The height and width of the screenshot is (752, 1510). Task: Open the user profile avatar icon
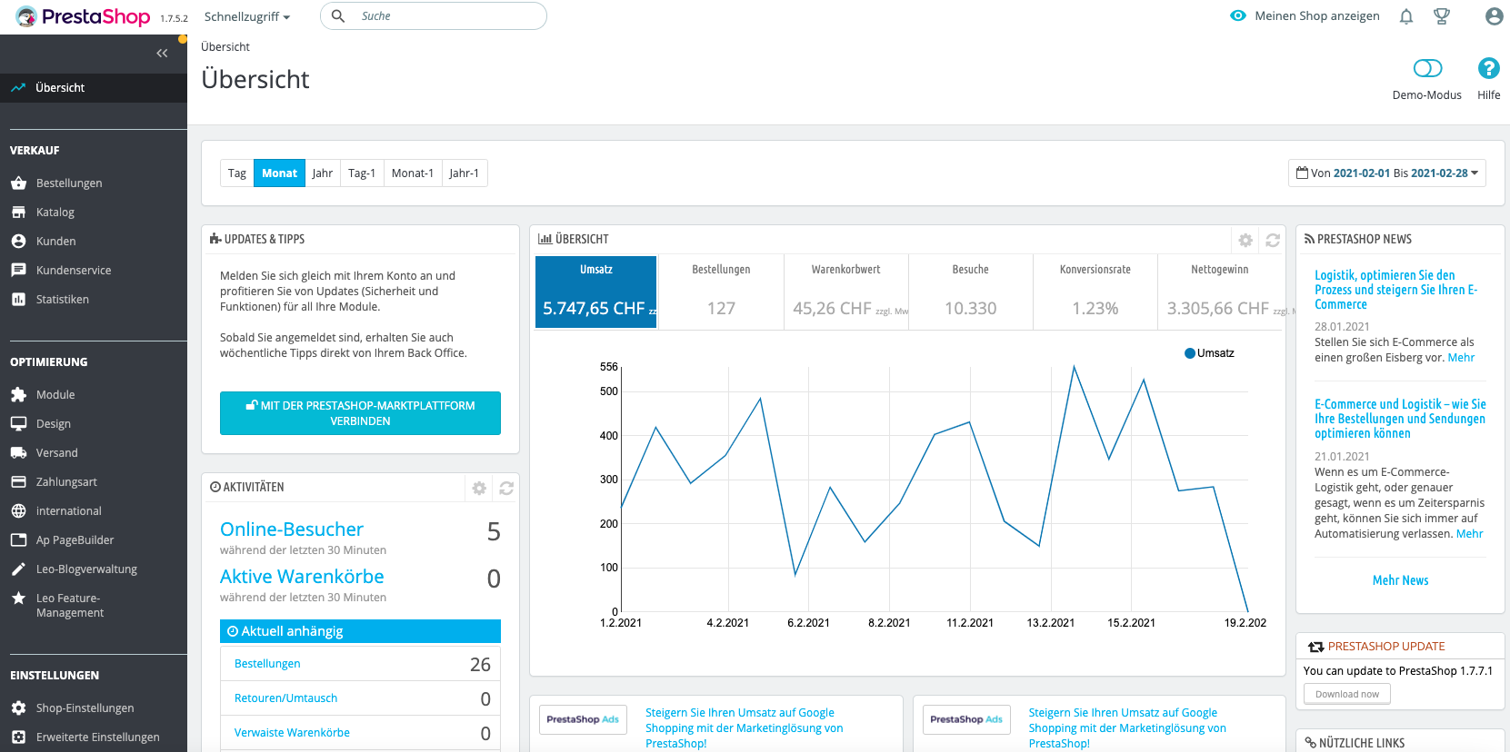(1495, 16)
